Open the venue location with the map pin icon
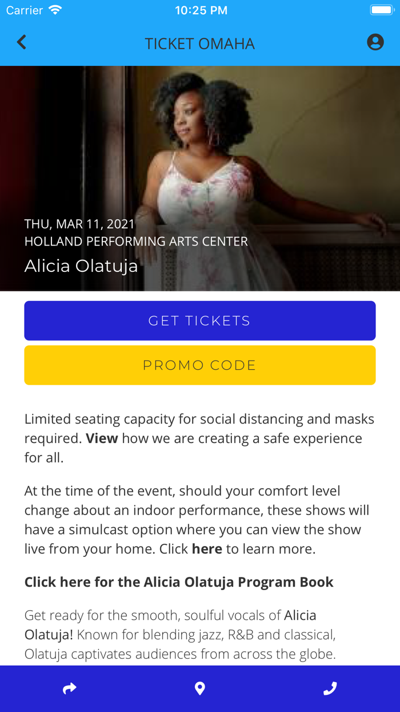 pyautogui.click(x=199, y=688)
